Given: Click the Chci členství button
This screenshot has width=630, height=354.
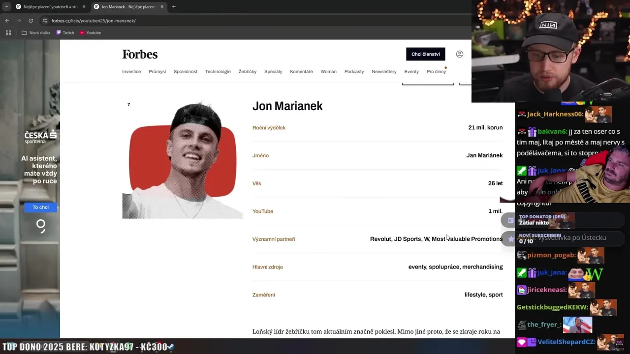Looking at the screenshot, I should (426, 54).
